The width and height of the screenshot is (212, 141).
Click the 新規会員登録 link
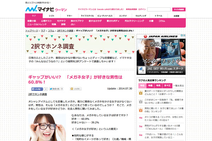[131, 9]
